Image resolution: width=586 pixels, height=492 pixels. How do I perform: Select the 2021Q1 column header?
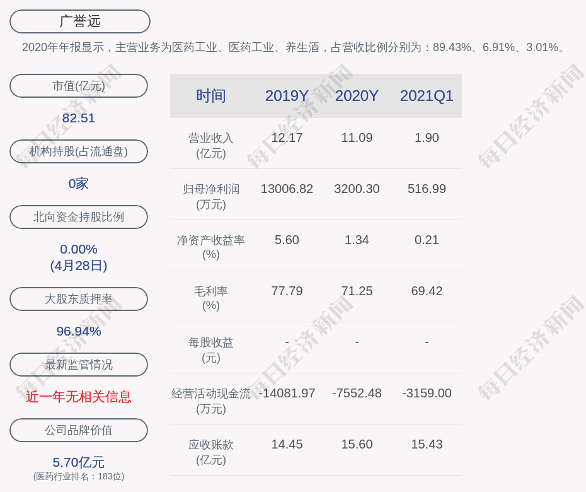click(x=427, y=96)
